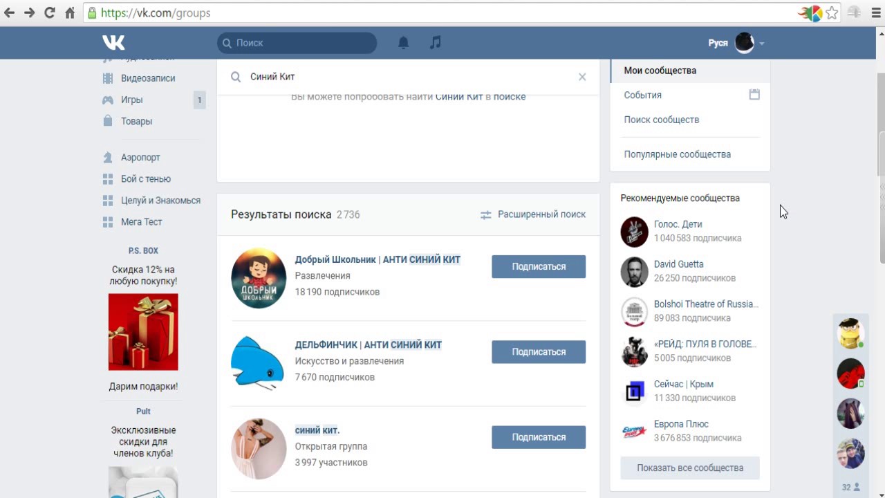Image resolution: width=885 pixels, height=498 pixels.
Task: Click Сейчас | Крым logo avatar
Action: pyautogui.click(x=634, y=391)
